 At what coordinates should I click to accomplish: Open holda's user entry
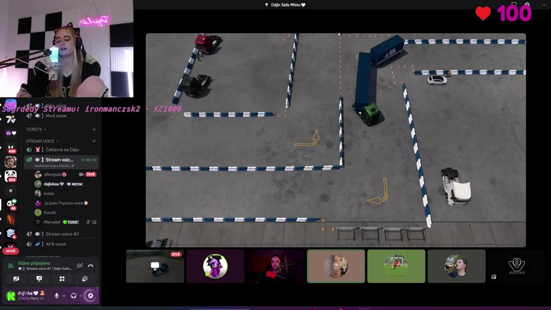pos(66,193)
